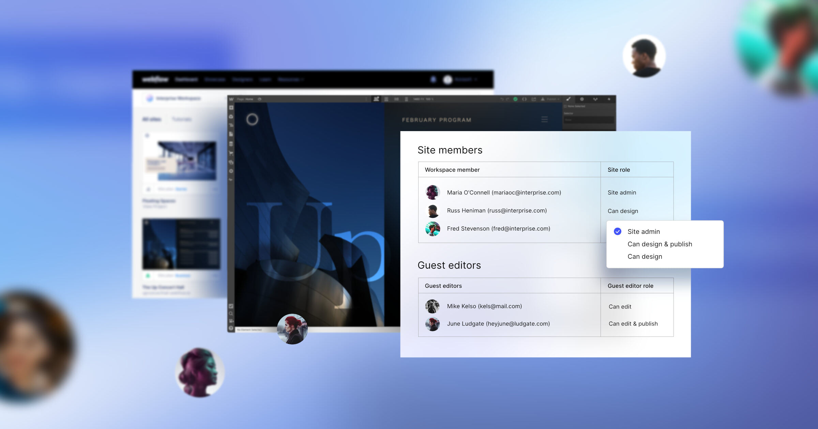
Task: Click the hamburger menu beside February Program
Action: coord(544,120)
